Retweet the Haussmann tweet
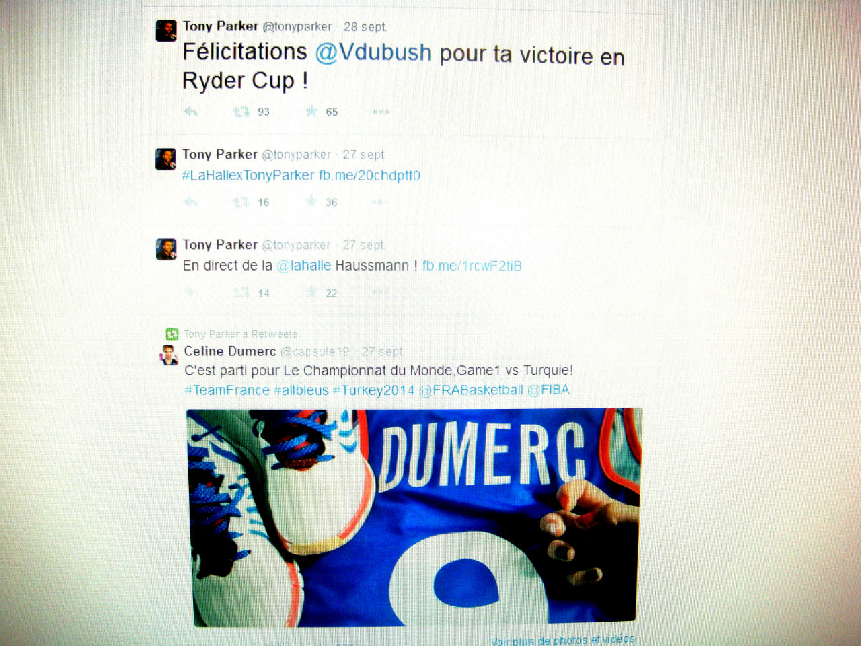This screenshot has width=861, height=646. [241, 293]
